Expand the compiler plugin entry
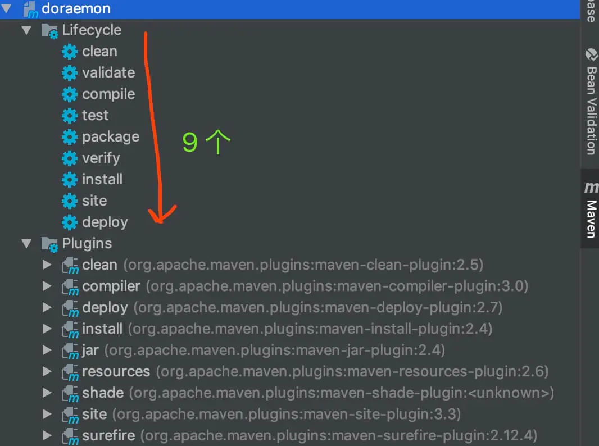Image resolution: width=599 pixels, height=446 pixels. click(x=47, y=286)
